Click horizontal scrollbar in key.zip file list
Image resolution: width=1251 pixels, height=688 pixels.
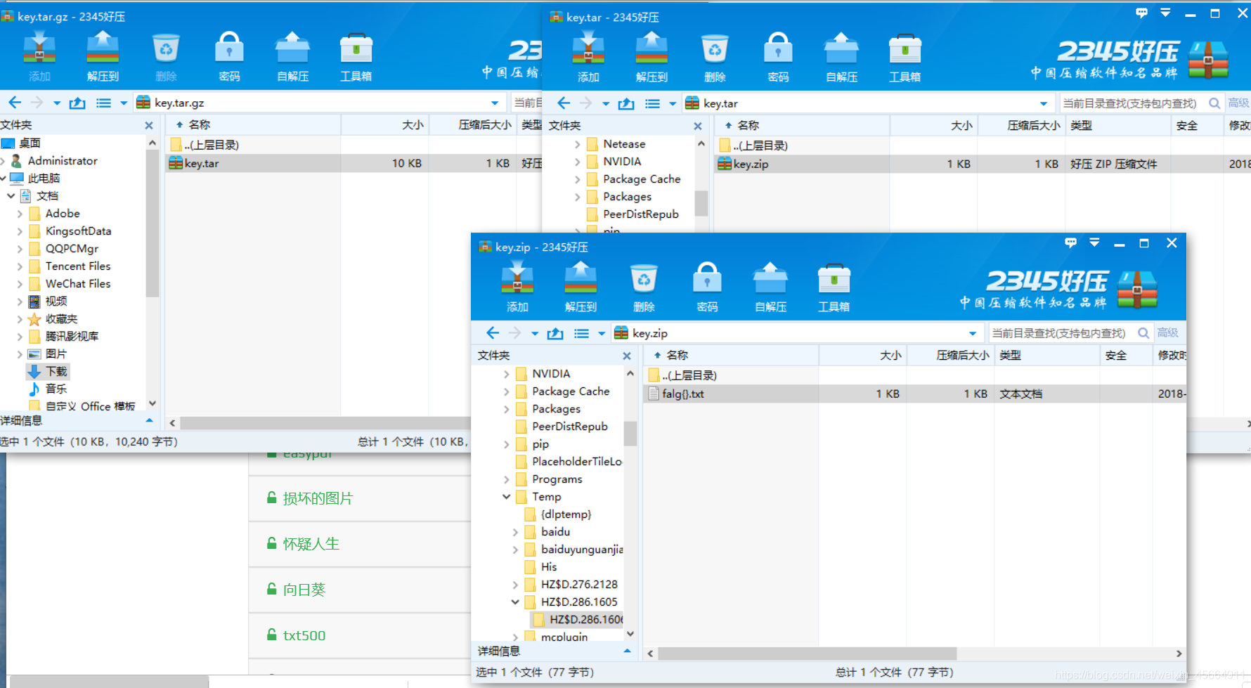(808, 654)
